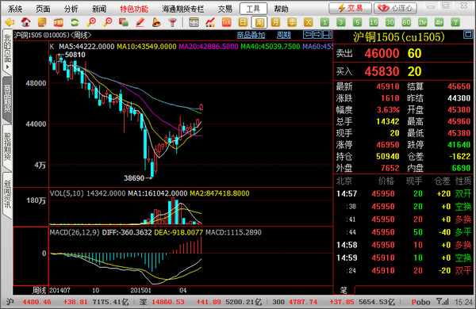Screen dimensions: 476x309
Task: Select 5-minute period icon
Action: coord(357,22)
